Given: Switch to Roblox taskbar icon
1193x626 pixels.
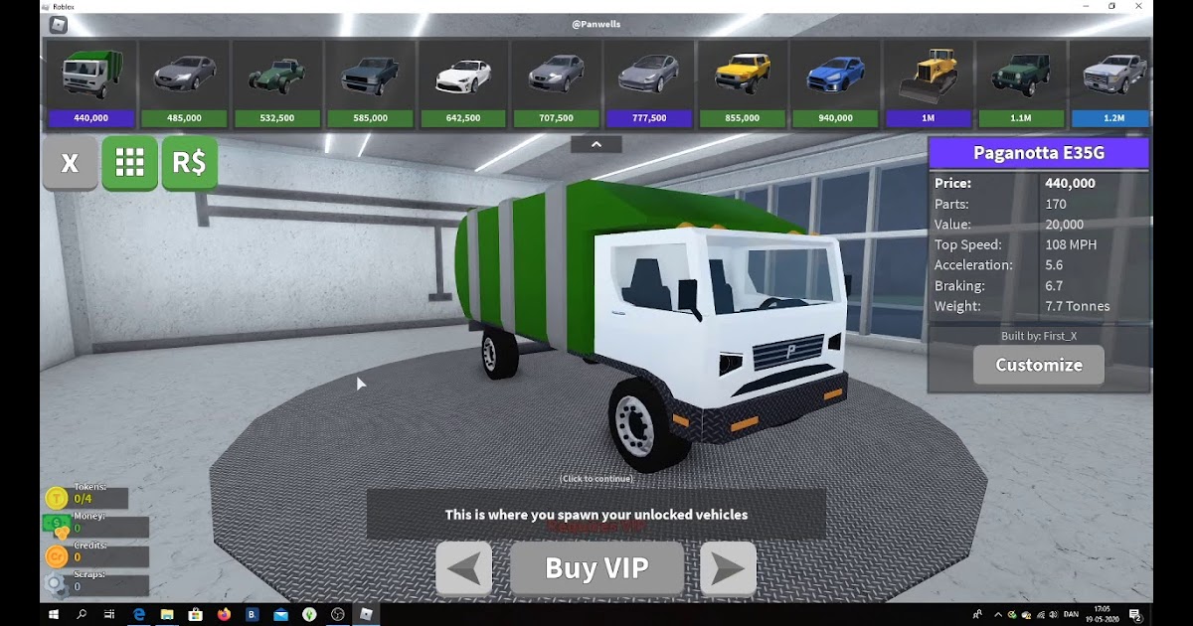Looking at the screenshot, I should (x=366, y=615).
